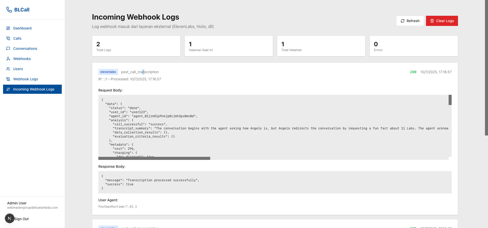This screenshot has height=228, width=488.
Task: Click the Dashboard grid icon
Action: tap(8, 28)
